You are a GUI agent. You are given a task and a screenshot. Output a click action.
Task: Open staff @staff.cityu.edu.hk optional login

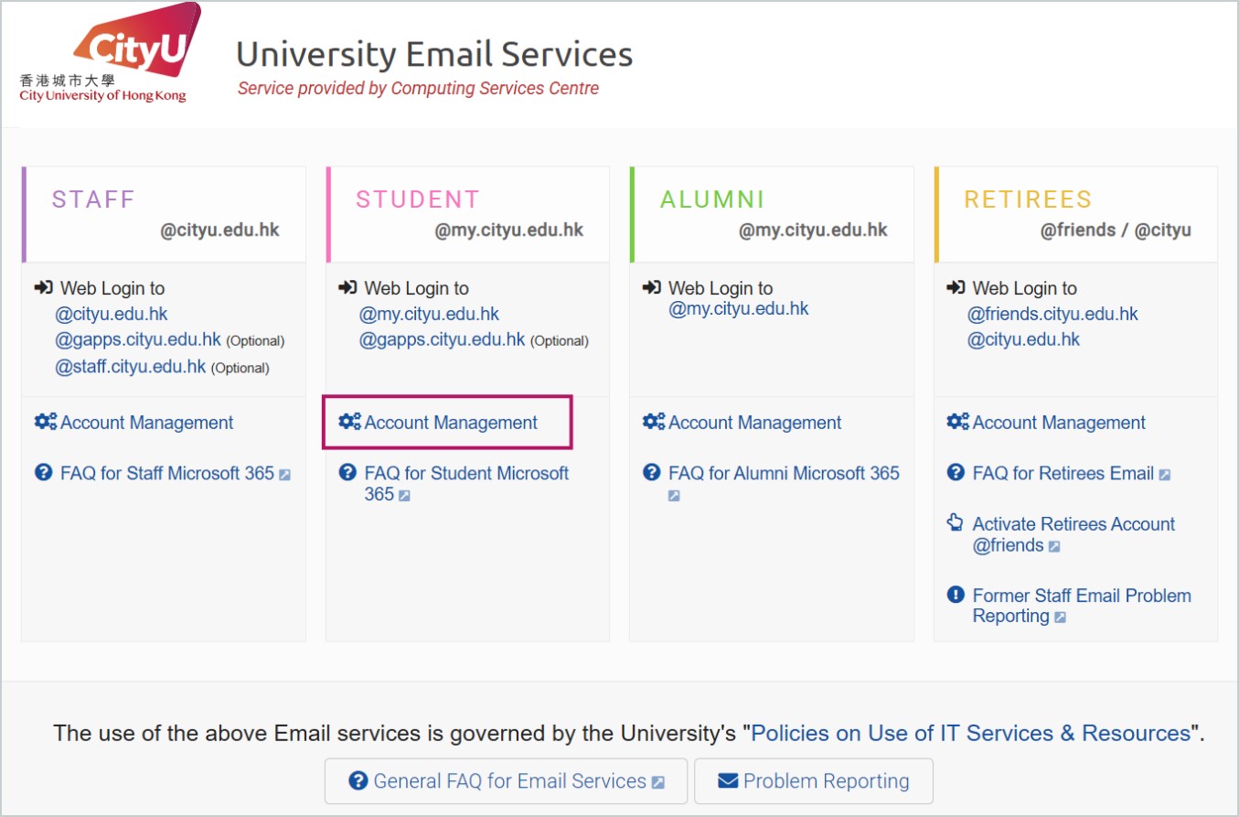131,367
